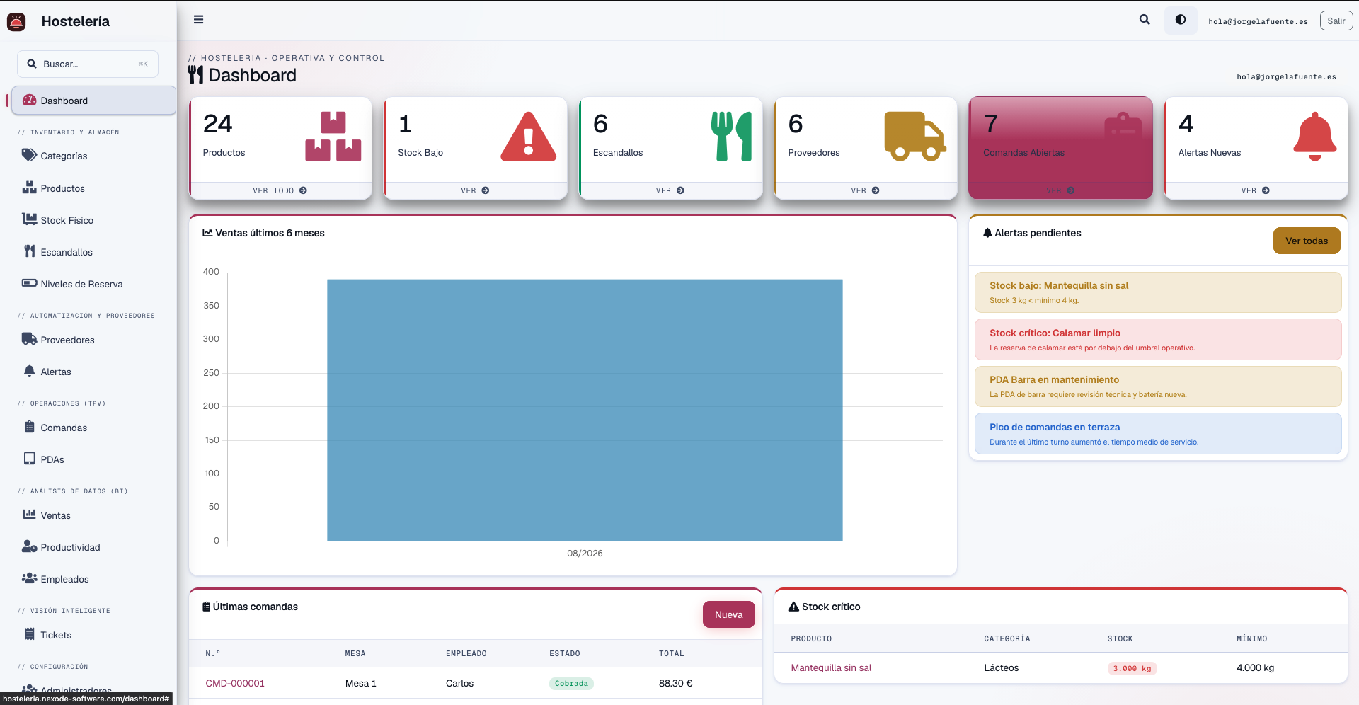
Task: Open the Stock bajo: Mantequilla sin sal alert
Action: [x=1158, y=292]
